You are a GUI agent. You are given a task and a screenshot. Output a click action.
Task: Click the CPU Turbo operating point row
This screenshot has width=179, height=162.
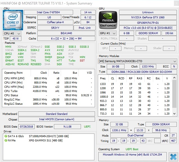click(x=48, y=91)
